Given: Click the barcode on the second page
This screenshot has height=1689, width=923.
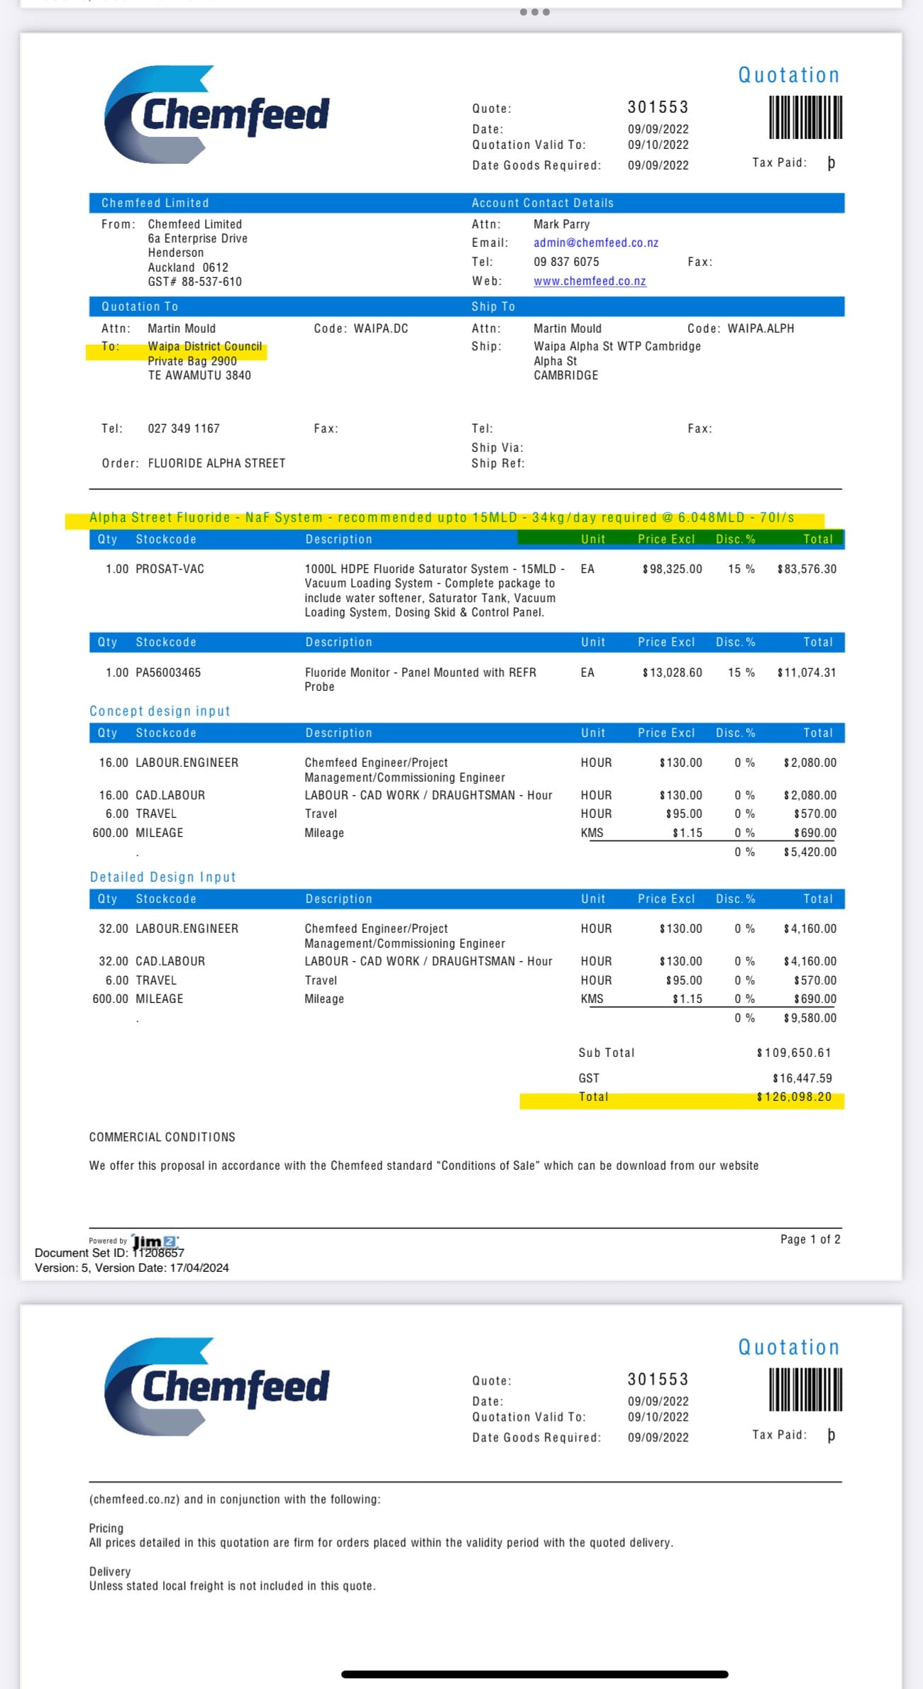Looking at the screenshot, I should tap(805, 1389).
